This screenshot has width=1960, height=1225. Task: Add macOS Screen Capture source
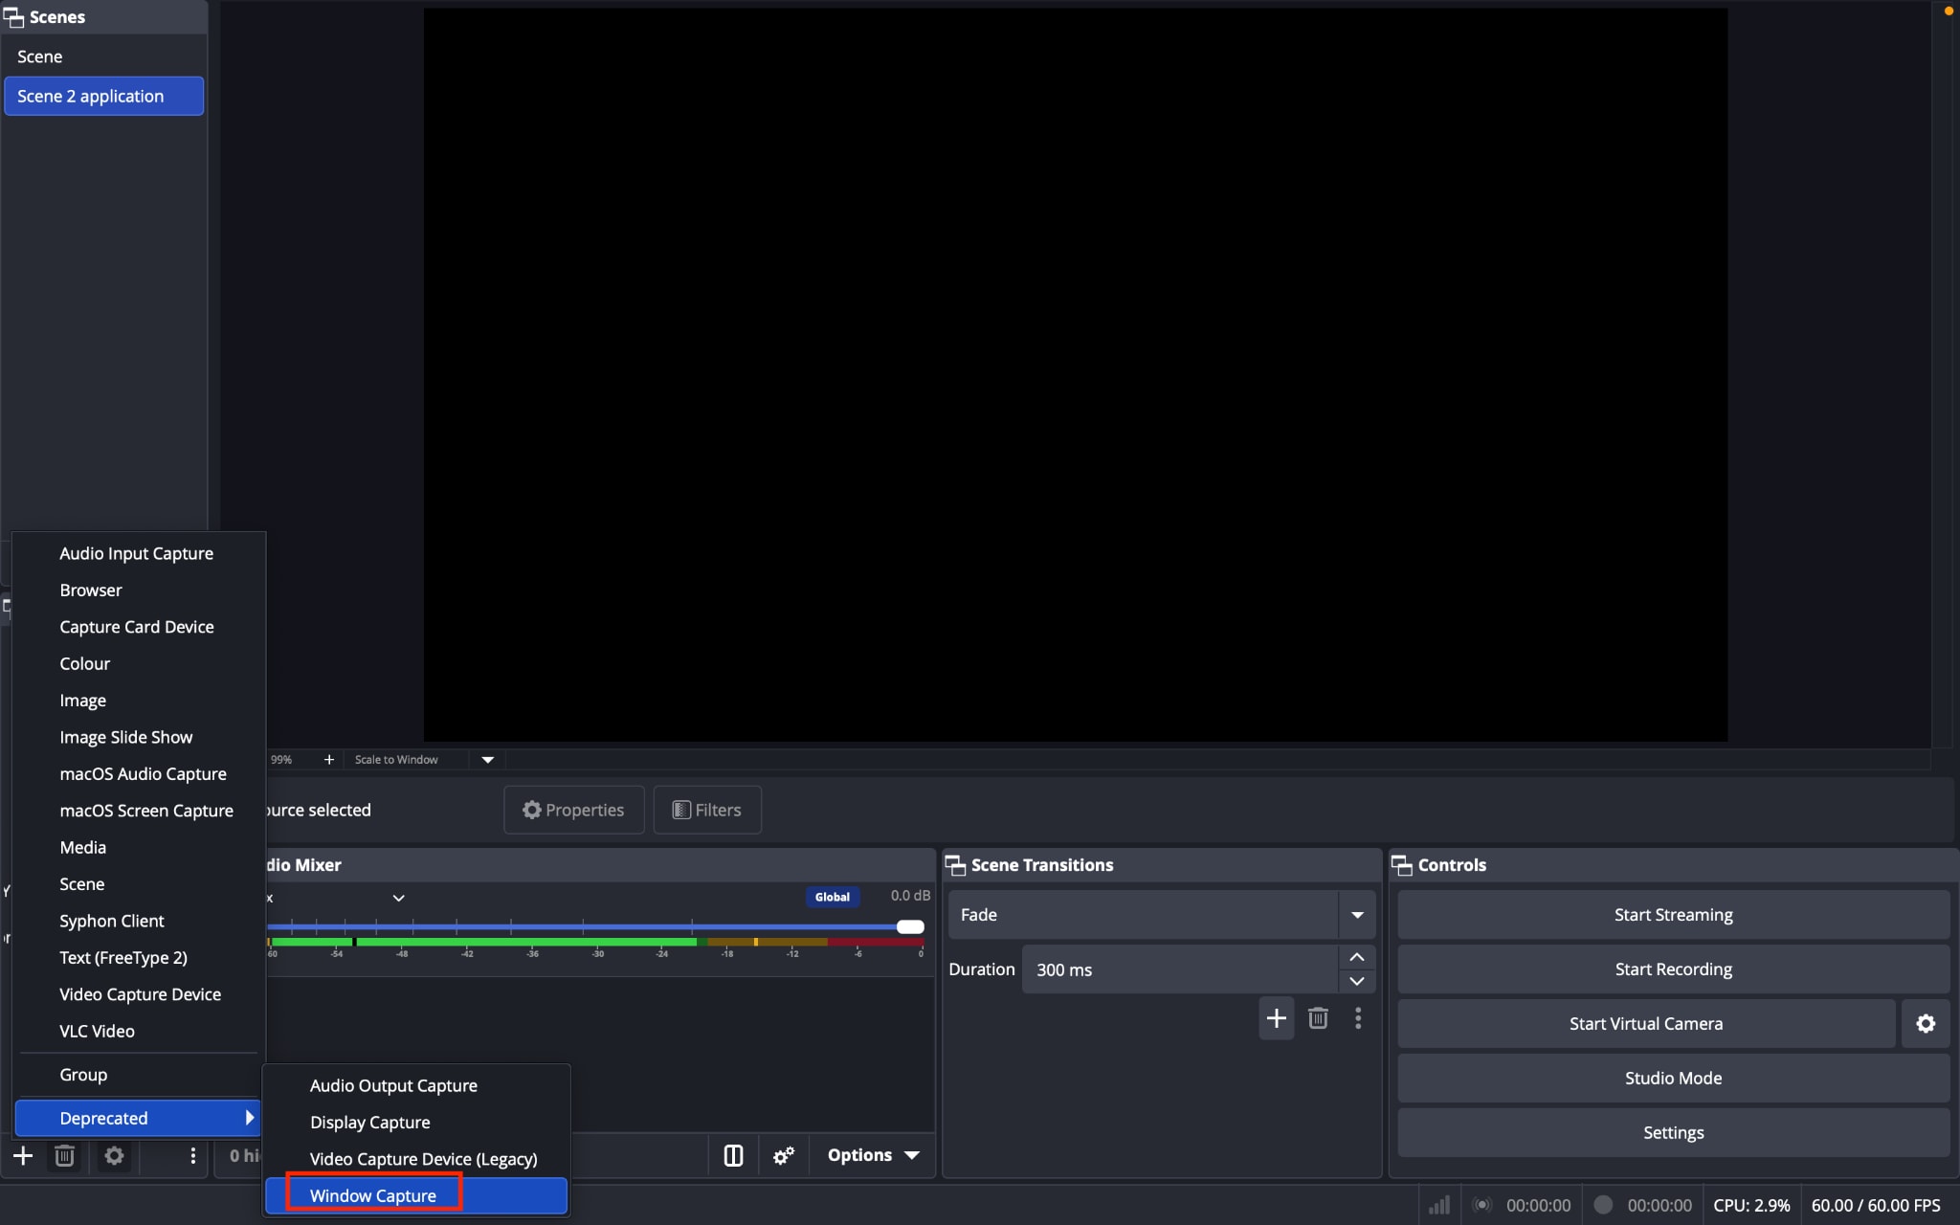pyautogui.click(x=138, y=811)
